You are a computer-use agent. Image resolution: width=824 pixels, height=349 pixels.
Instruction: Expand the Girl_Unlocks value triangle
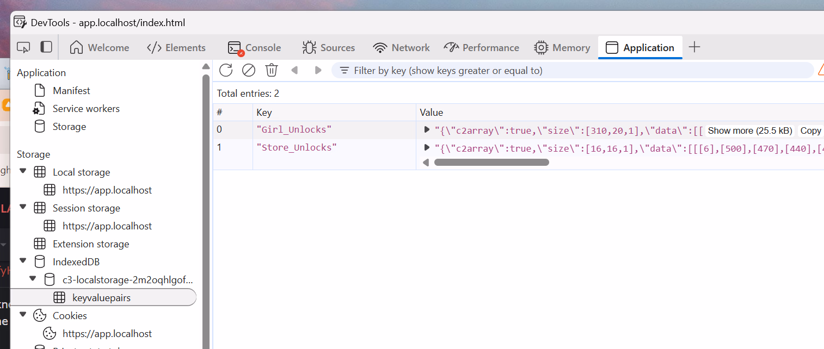427,130
